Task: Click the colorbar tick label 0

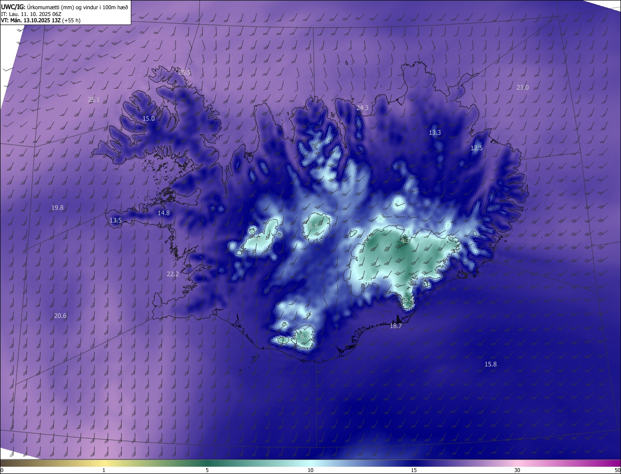Action: pos(1,470)
